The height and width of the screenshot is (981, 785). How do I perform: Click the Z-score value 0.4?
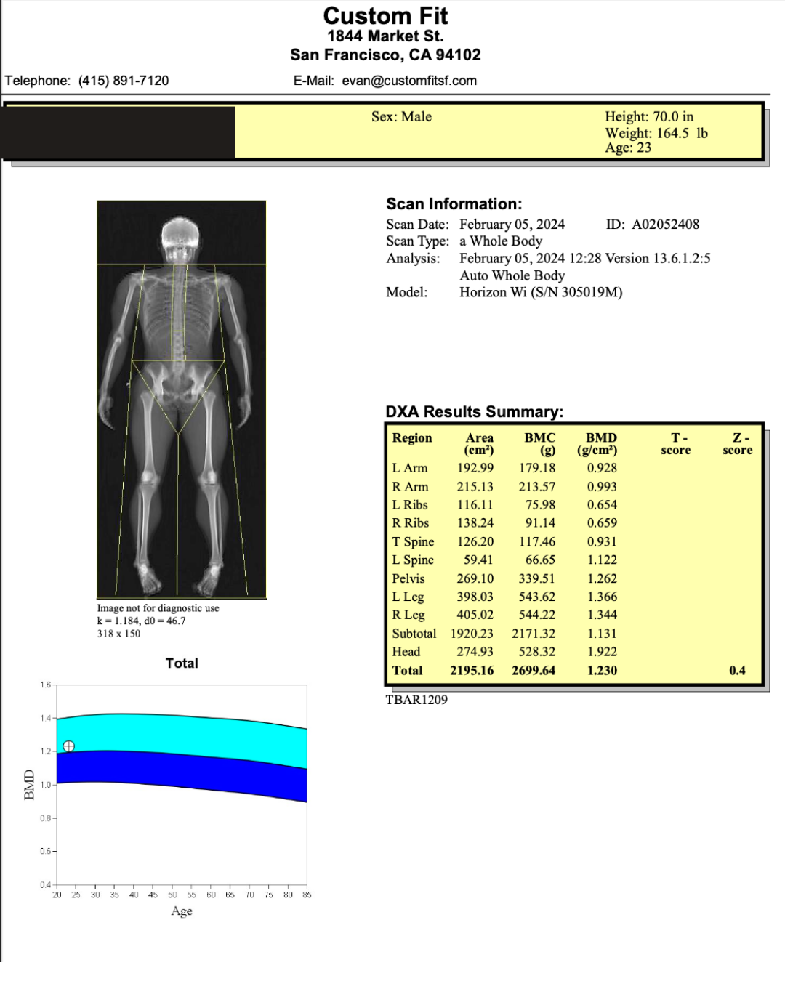coord(737,670)
